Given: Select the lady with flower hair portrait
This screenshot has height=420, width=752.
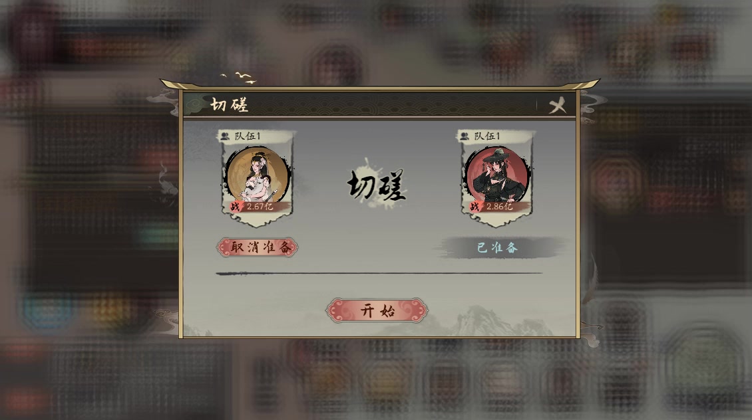Looking at the screenshot, I should [x=258, y=175].
